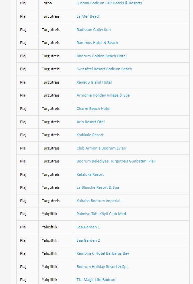Open La Blanche Resort & Spa link

[97, 187]
